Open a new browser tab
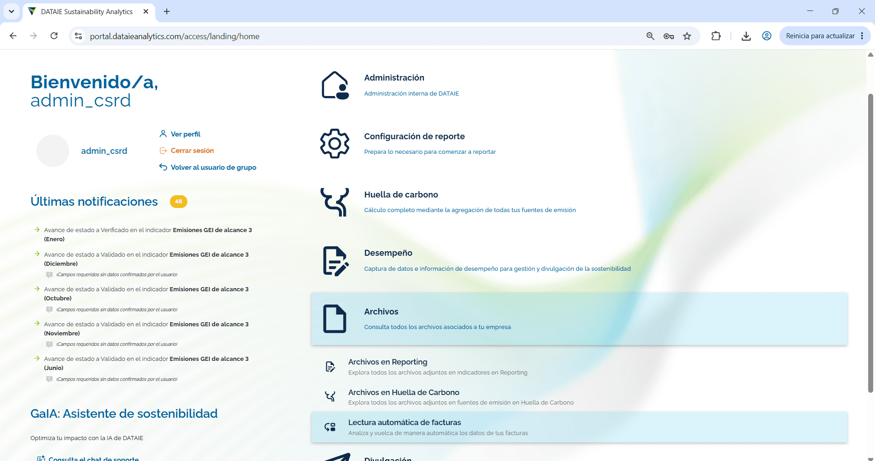875x461 pixels. pos(167,11)
